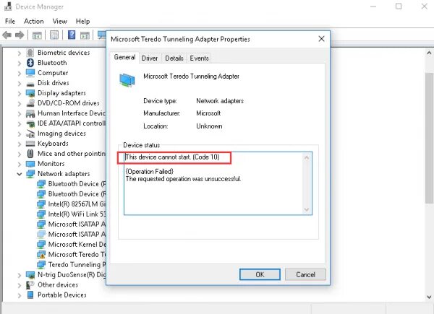Expand the Portable Devices node
The height and width of the screenshot is (314, 434).
pyautogui.click(x=19, y=296)
